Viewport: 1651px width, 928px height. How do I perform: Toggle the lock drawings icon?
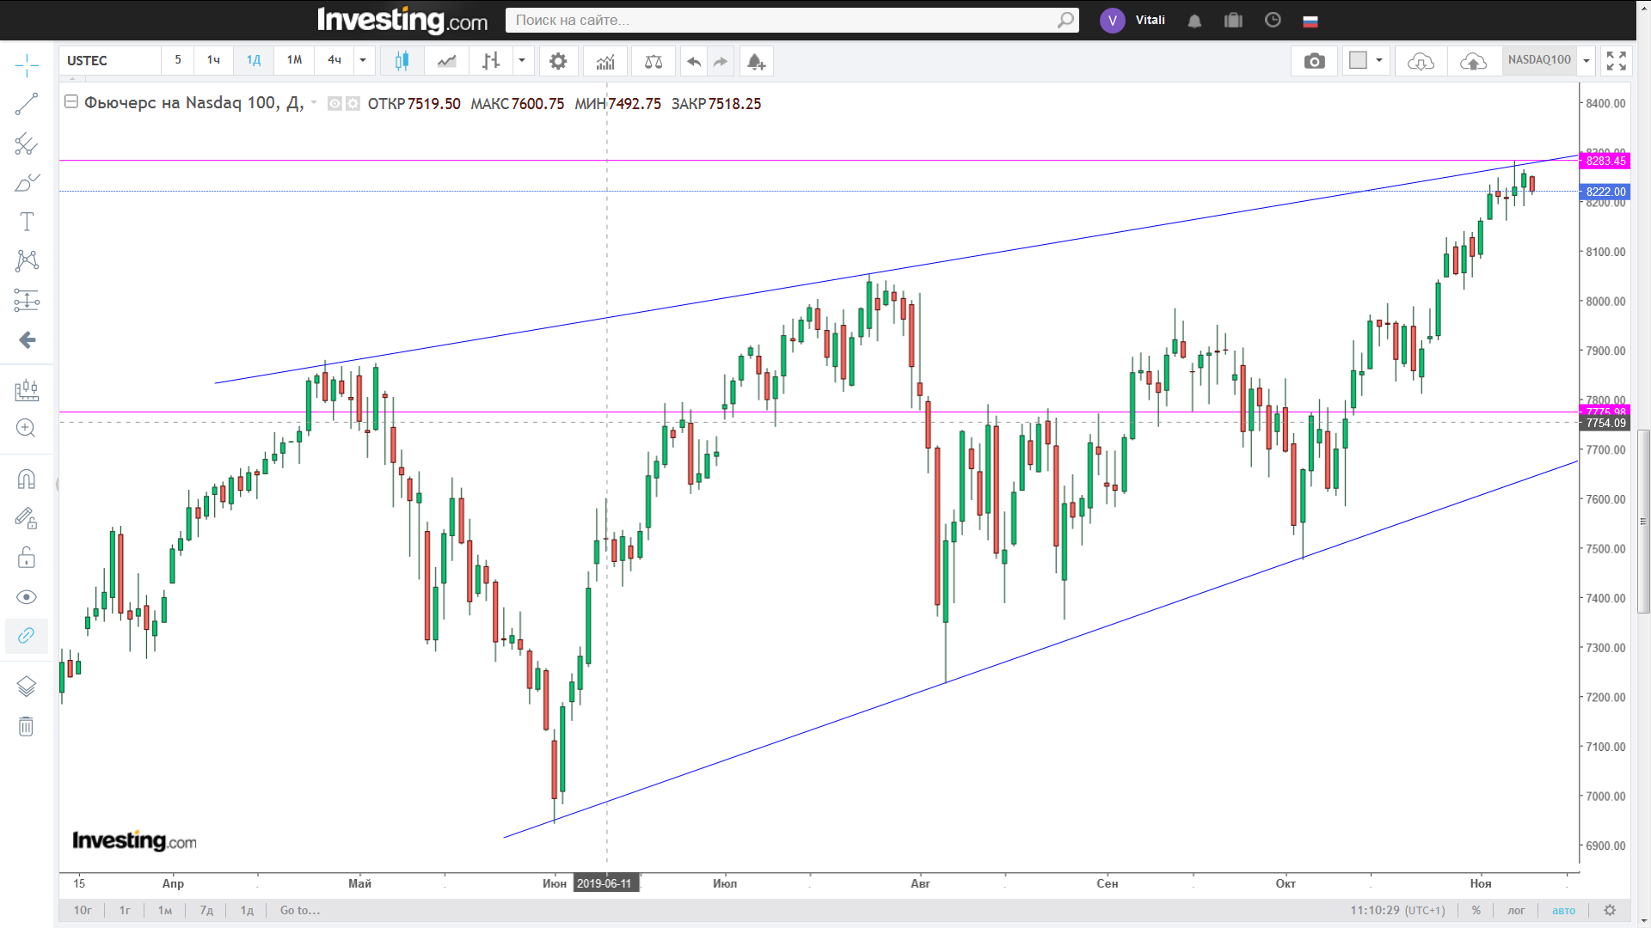coord(27,558)
